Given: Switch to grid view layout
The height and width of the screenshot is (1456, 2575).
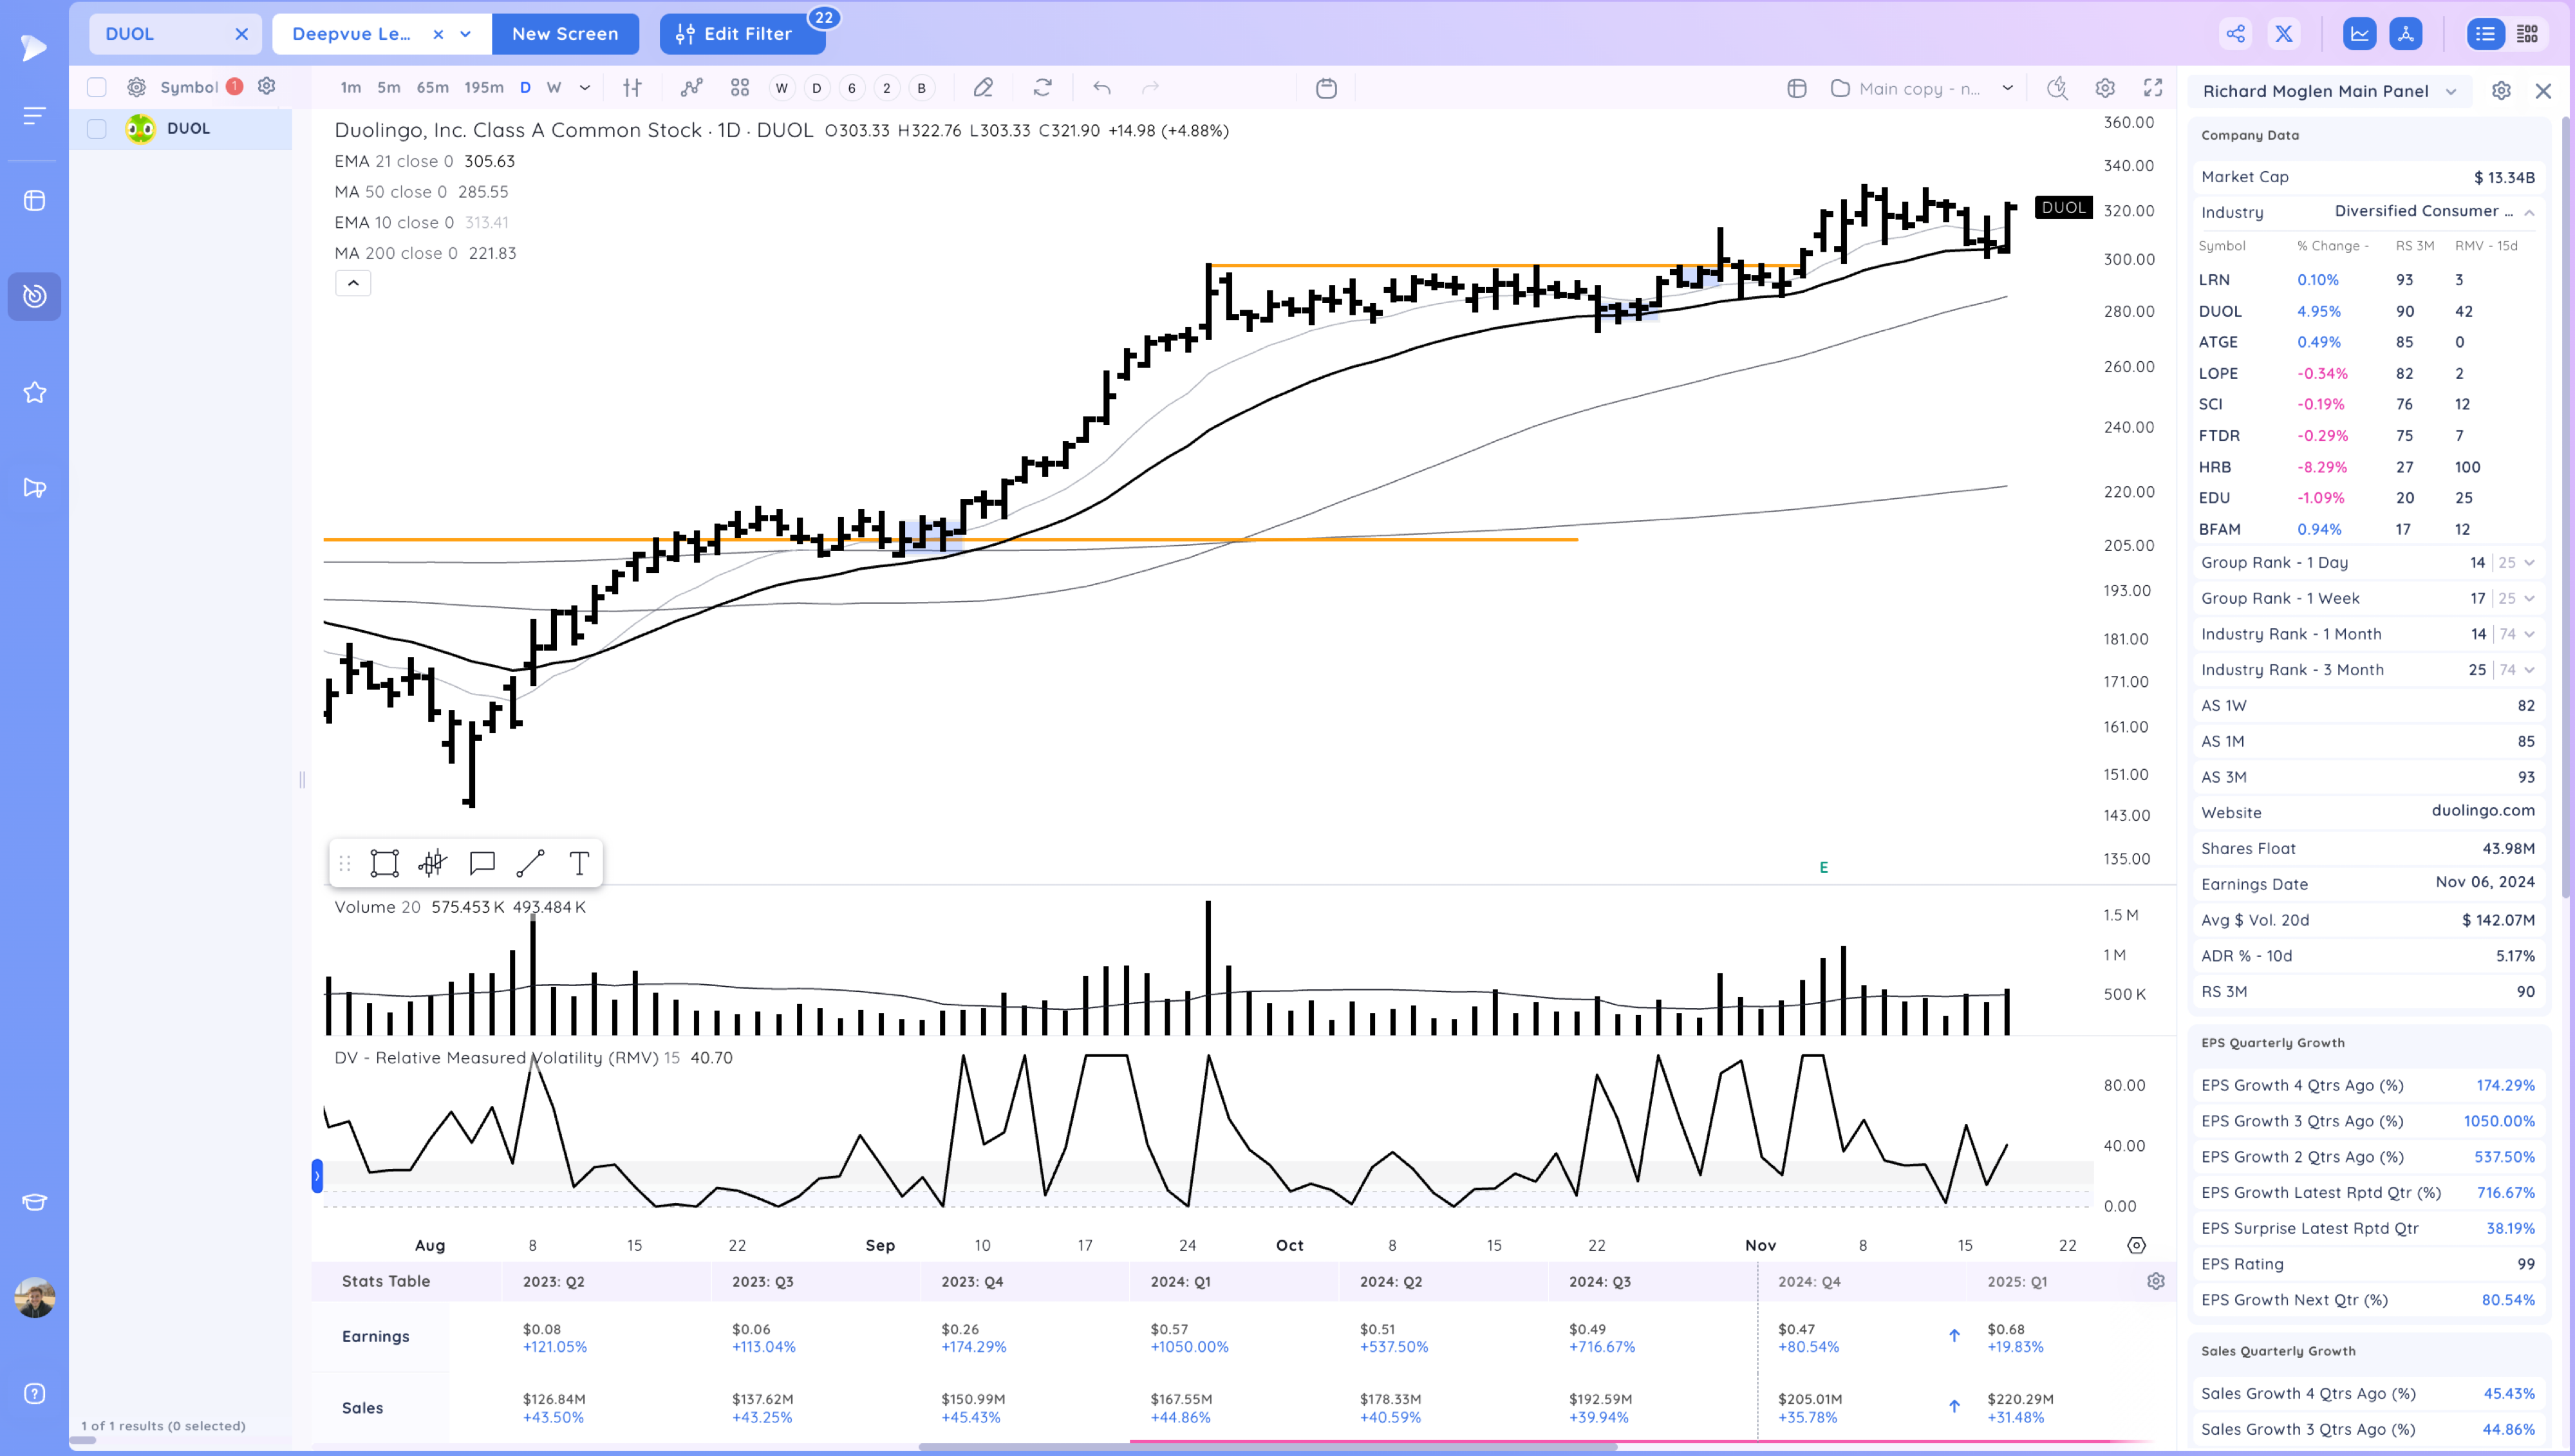Looking at the screenshot, I should point(2527,34).
